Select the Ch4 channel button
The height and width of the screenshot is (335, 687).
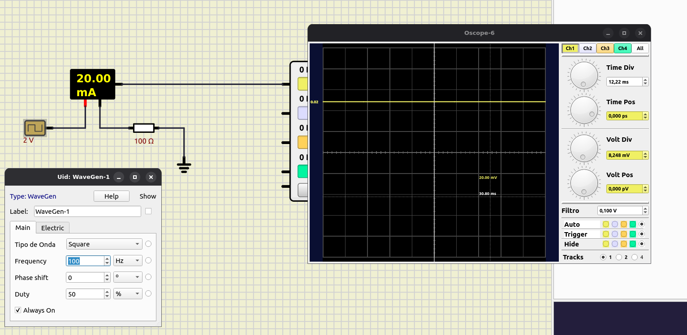pyautogui.click(x=622, y=48)
